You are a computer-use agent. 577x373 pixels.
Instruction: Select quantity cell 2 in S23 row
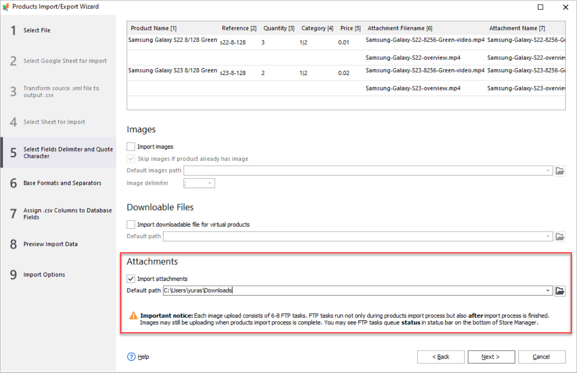click(x=263, y=73)
